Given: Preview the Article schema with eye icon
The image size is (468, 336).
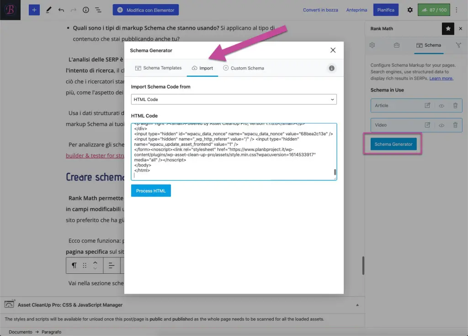Looking at the screenshot, I should coord(441,106).
